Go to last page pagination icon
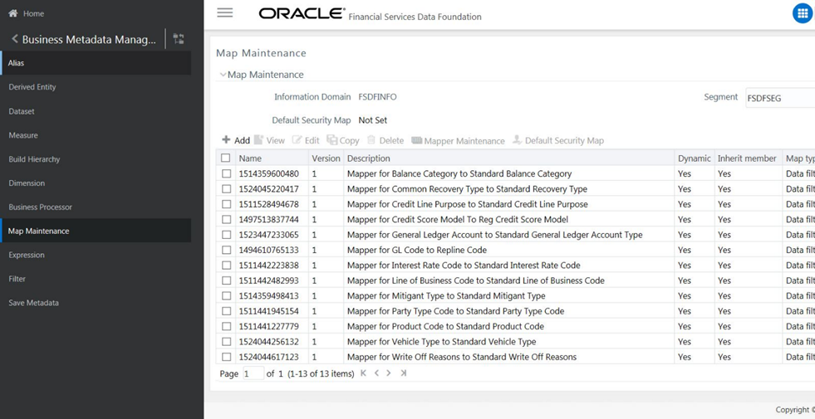Image resolution: width=815 pixels, height=419 pixels. pos(403,373)
